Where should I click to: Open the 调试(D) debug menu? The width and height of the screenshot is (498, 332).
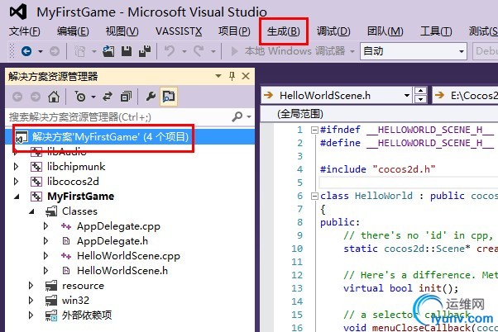(333, 31)
